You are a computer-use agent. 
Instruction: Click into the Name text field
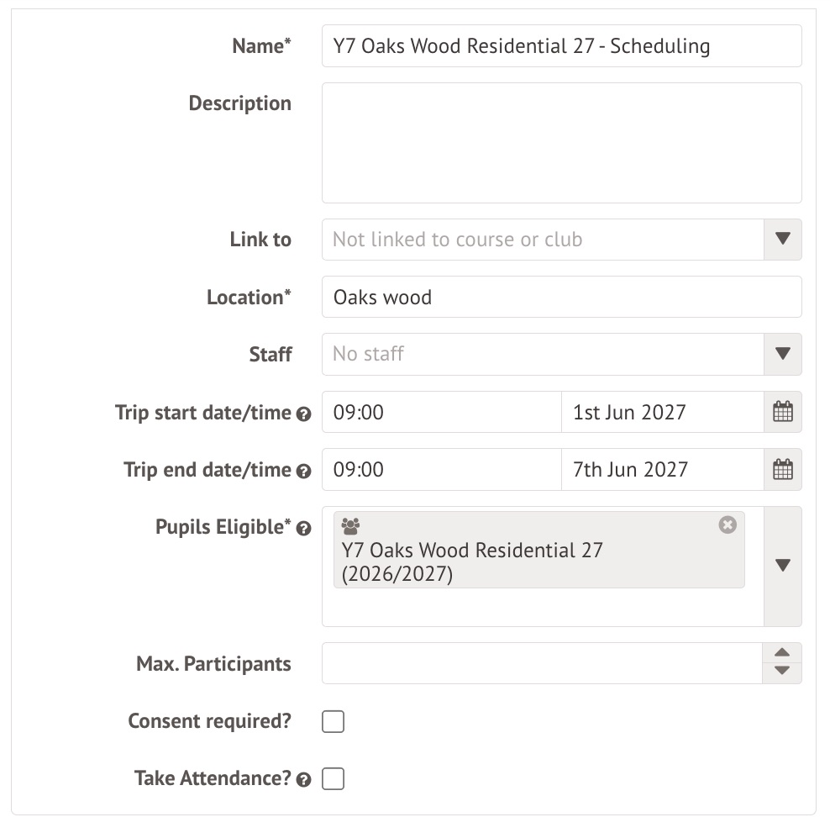point(560,46)
